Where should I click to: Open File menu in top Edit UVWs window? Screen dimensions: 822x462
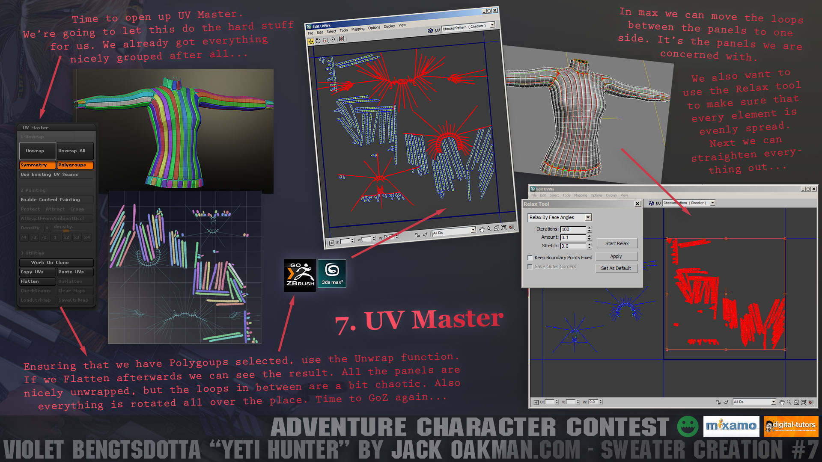coord(310,33)
